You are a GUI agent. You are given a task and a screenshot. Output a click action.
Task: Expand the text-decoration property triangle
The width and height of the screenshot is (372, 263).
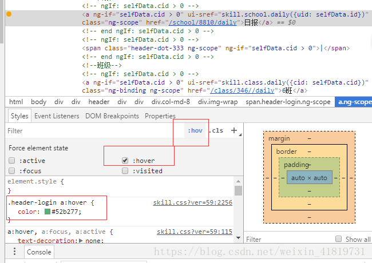tap(81, 241)
